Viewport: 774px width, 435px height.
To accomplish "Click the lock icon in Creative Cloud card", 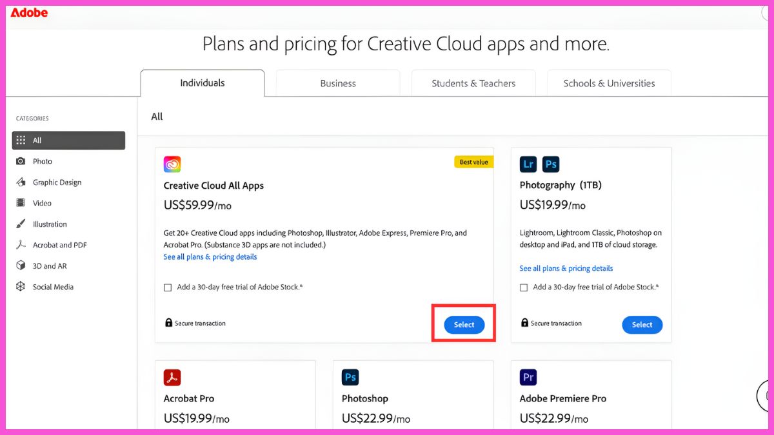I will (x=168, y=323).
